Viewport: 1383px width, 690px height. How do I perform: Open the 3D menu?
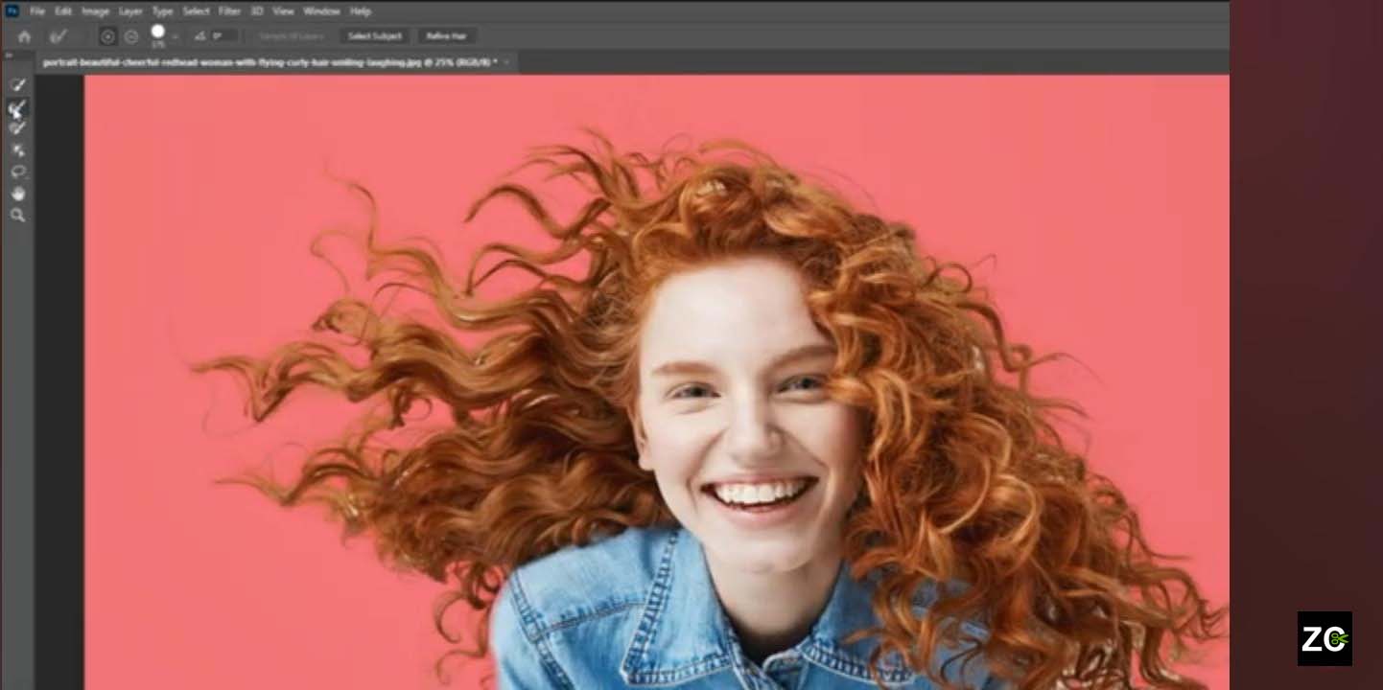(x=257, y=11)
